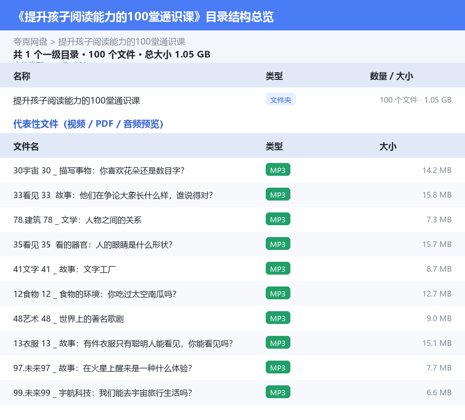Click the 8.7 MB size value
Screen dimensions: 465x420
point(439,269)
